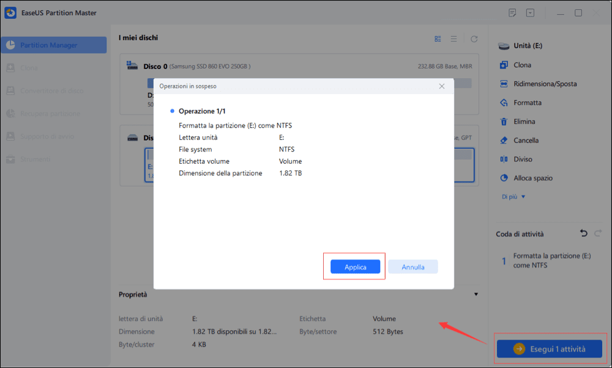Click the Diviso split icon
Viewport: 612px width, 368px height.
tap(504, 159)
